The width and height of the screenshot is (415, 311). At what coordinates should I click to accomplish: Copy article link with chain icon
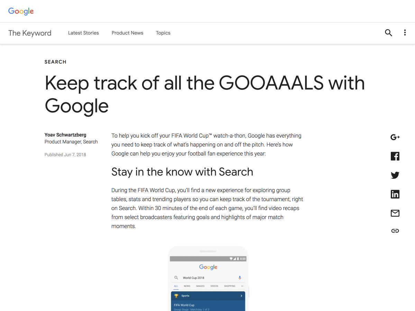[x=395, y=231]
